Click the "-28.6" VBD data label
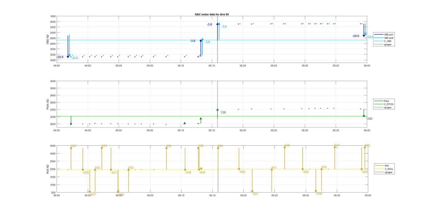436x216 pixels. [x=356, y=36]
